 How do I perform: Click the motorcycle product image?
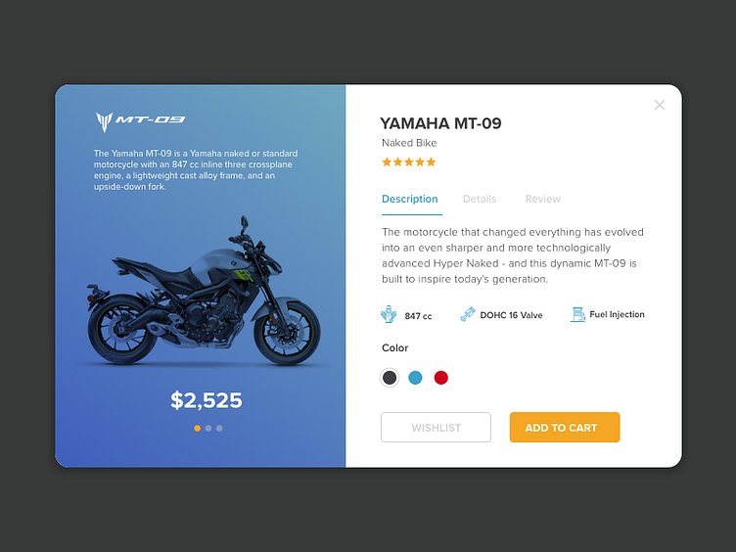(x=205, y=291)
